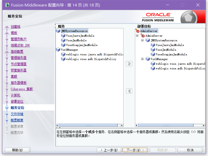
Task: Click weblogic.wsee.mdb.DispatchPolicy icon in deployment targets
Action: click(153, 68)
